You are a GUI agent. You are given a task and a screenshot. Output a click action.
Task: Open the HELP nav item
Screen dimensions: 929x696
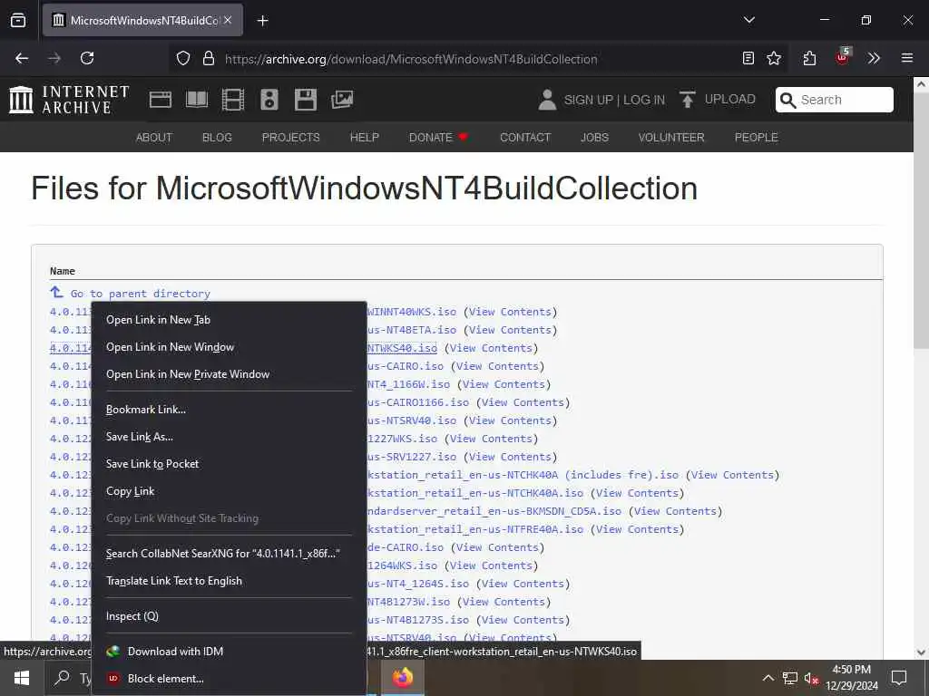click(365, 138)
